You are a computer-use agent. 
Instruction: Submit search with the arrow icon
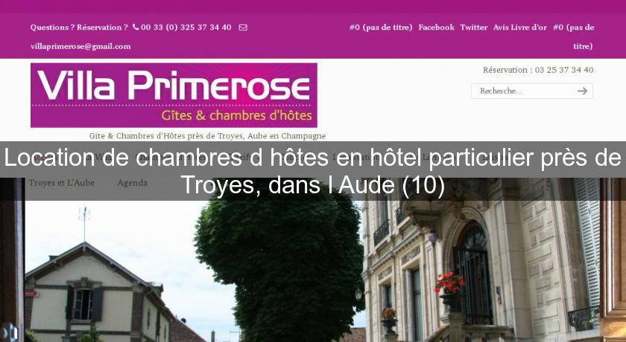[x=582, y=91]
